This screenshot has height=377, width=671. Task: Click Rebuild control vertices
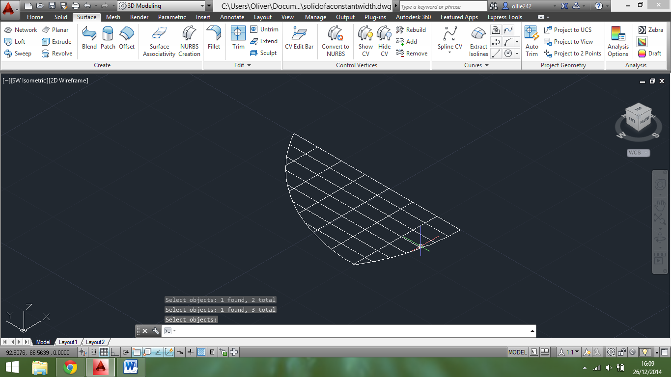(x=411, y=30)
